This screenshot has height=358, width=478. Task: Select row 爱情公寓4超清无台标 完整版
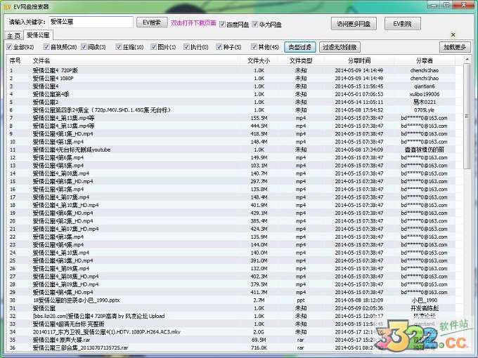pyautogui.click(x=231, y=324)
